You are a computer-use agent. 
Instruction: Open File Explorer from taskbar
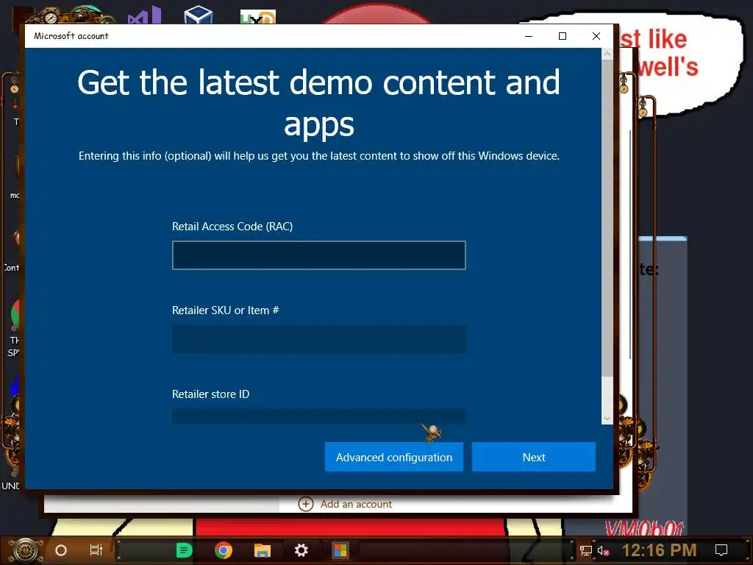263,550
